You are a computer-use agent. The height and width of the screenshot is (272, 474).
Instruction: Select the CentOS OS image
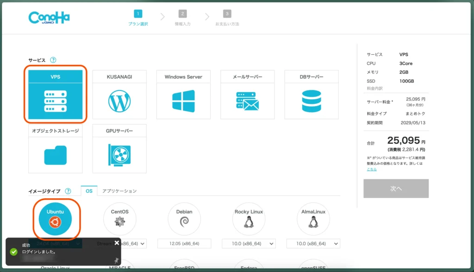[x=120, y=219]
